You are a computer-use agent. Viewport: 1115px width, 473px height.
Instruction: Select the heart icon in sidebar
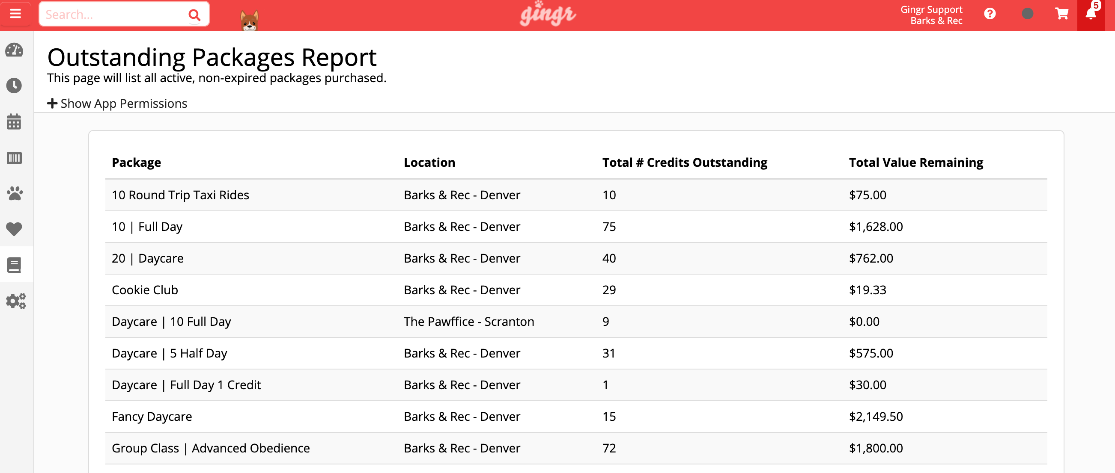click(13, 229)
